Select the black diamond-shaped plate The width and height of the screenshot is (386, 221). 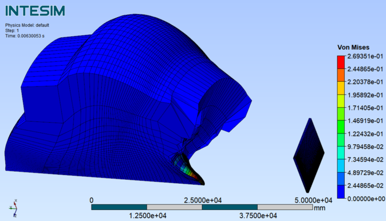click(x=309, y=155)
